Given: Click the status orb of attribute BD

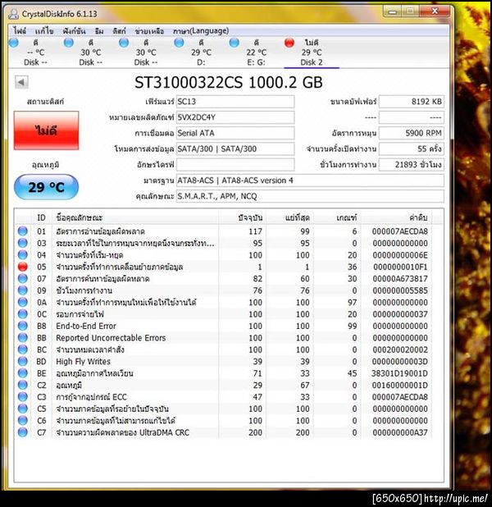Looking at the screenshot, I should click(x=23, y=361).
